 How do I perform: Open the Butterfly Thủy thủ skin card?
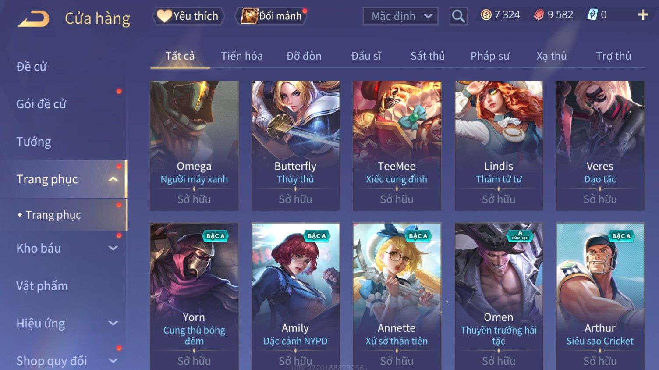pyautogui.click(x=295, y=146)
